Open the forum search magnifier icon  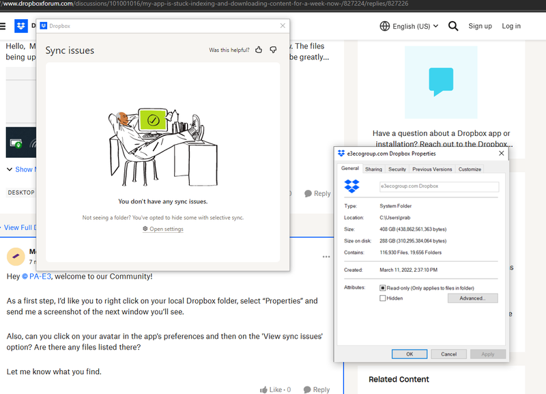[453, 26]
